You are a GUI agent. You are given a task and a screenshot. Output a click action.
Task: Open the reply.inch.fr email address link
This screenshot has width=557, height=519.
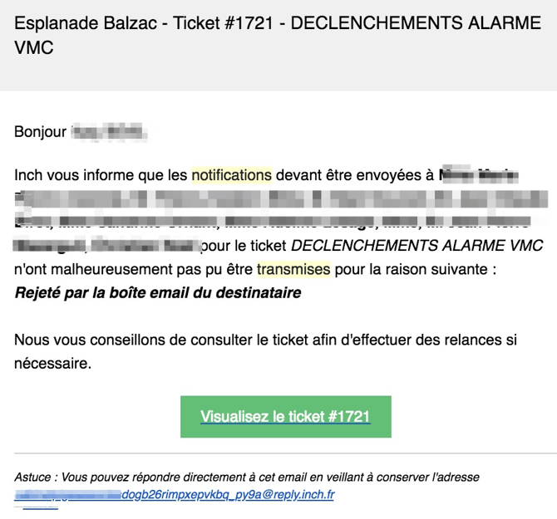(x=175, y=495)
